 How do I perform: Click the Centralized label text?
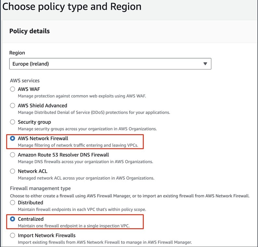(31, 219)
